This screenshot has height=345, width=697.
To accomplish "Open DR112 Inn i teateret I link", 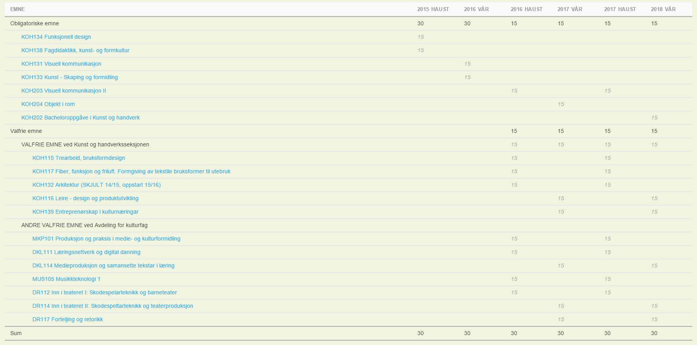I will click(x=105, y=292).
